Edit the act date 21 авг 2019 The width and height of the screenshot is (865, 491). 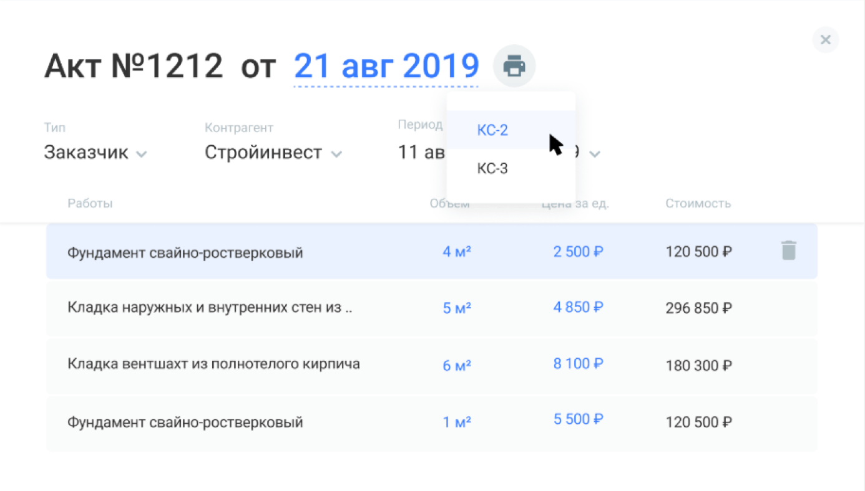pos(386,65)
